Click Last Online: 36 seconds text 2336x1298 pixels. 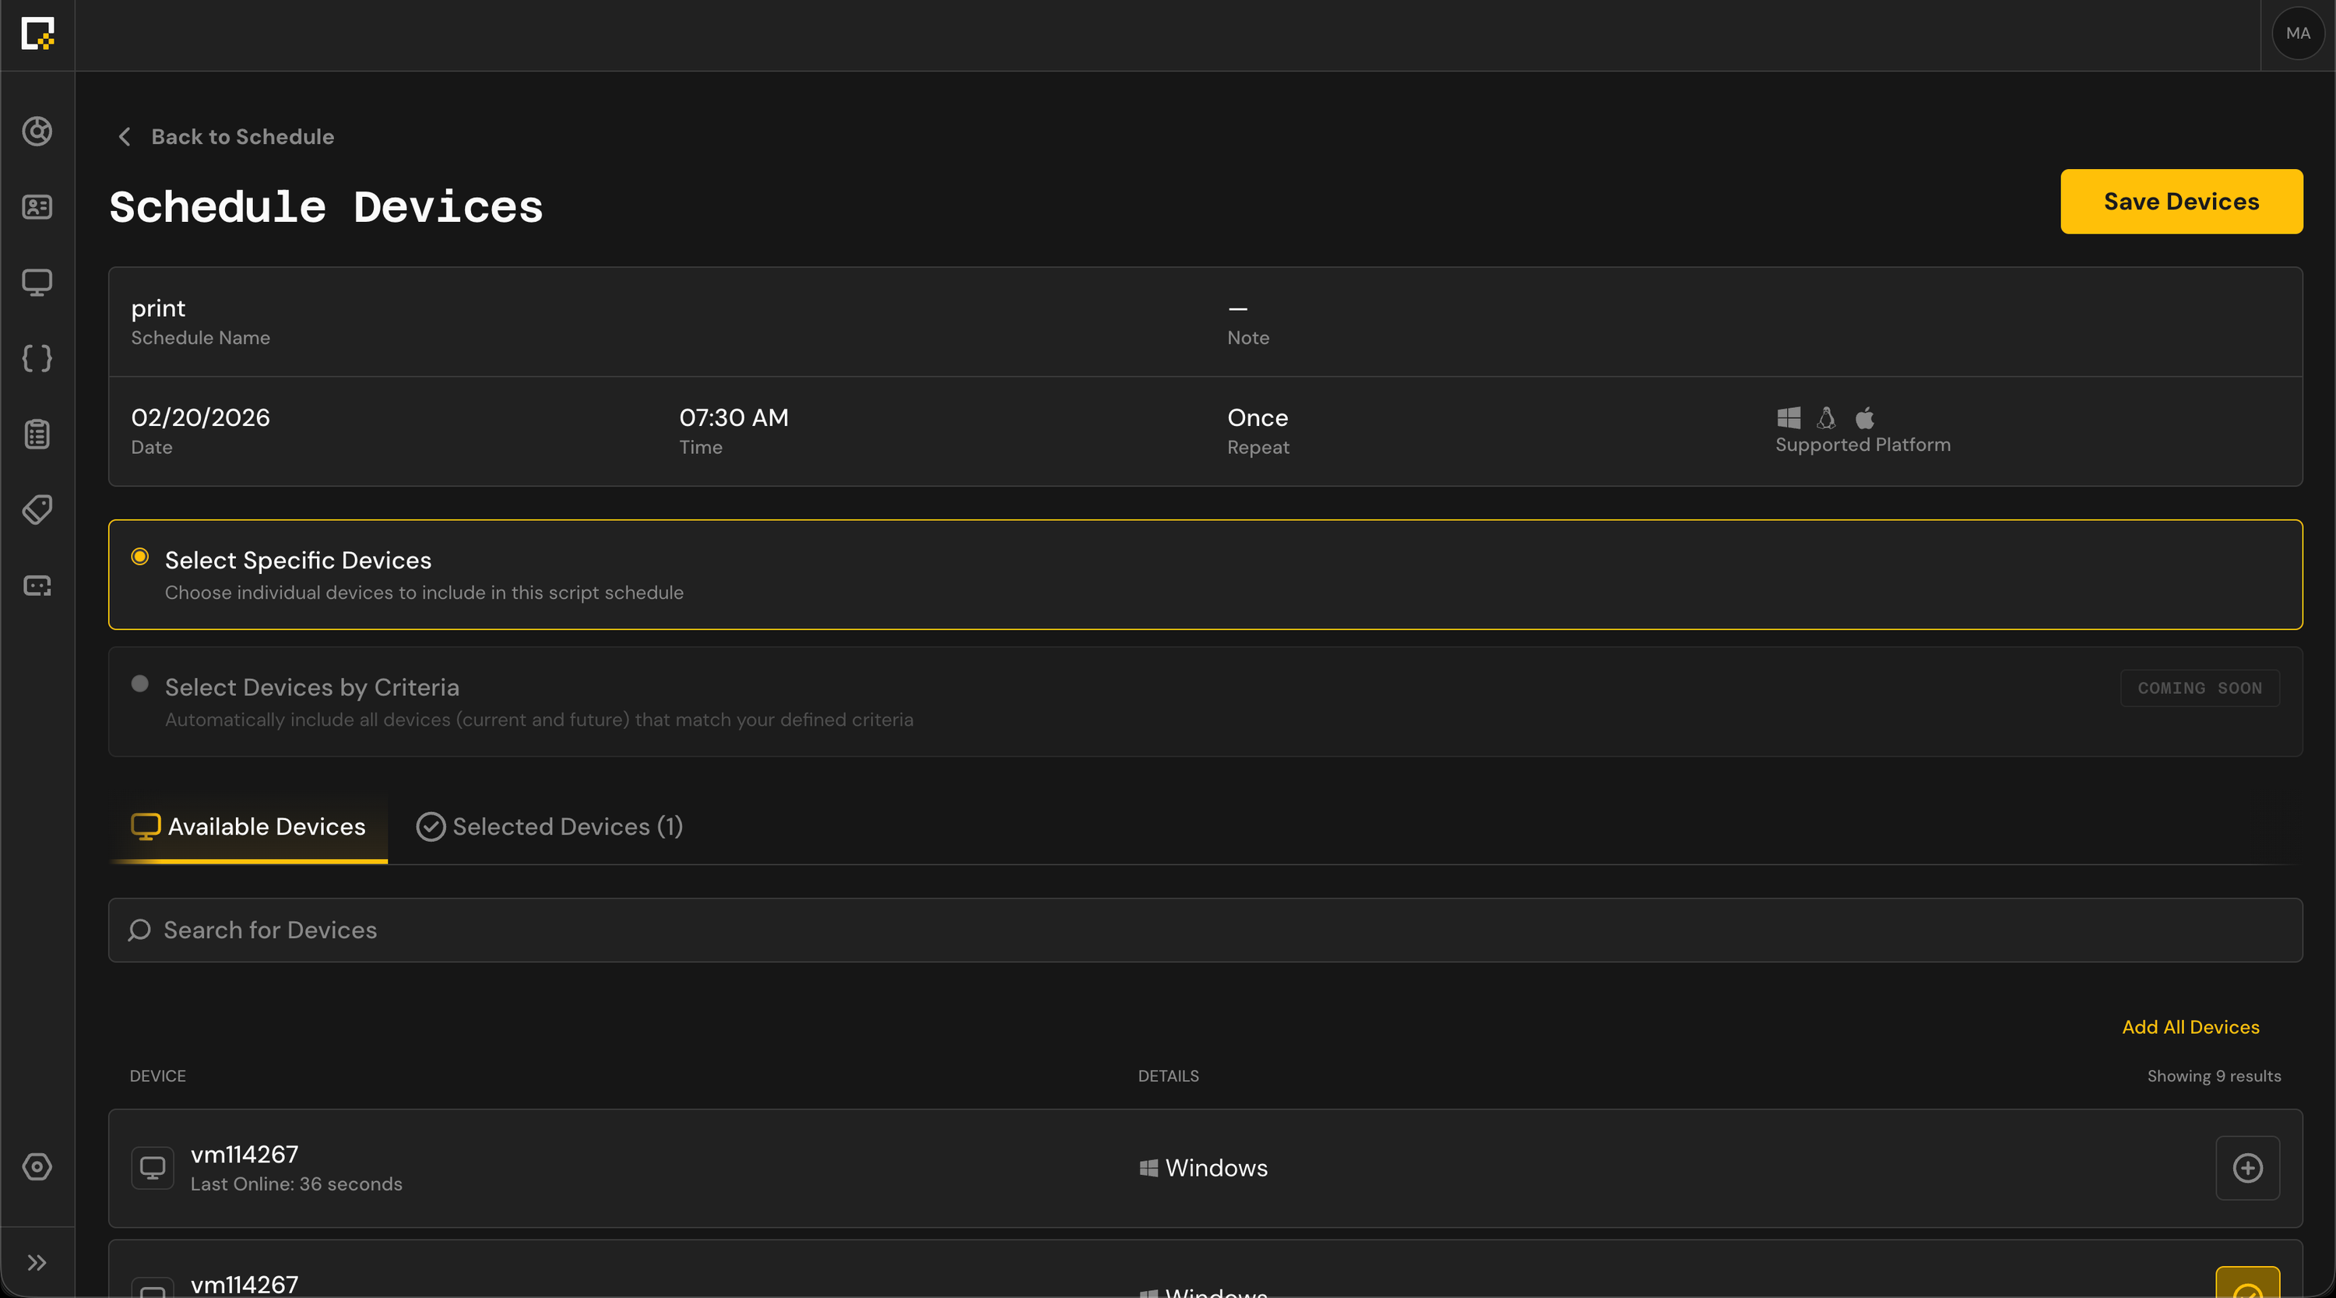297,1184
